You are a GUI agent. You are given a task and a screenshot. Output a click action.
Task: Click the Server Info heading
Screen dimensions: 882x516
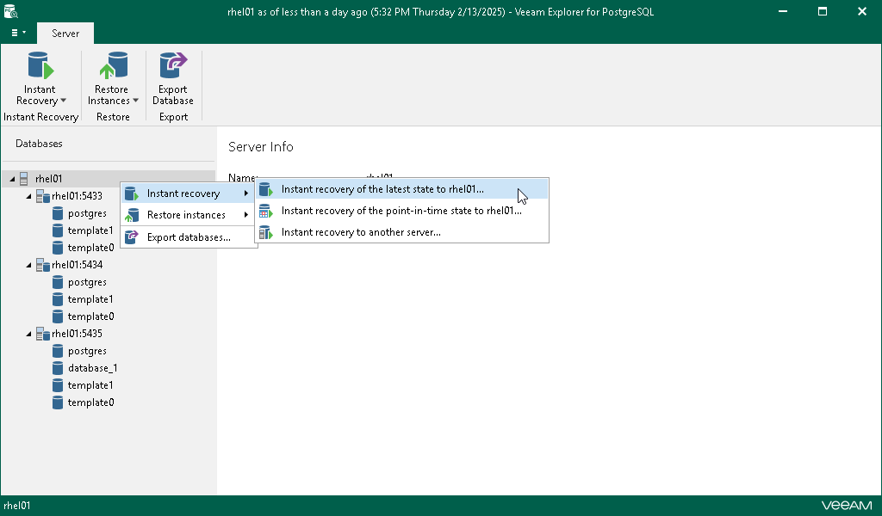click(261, 146)
